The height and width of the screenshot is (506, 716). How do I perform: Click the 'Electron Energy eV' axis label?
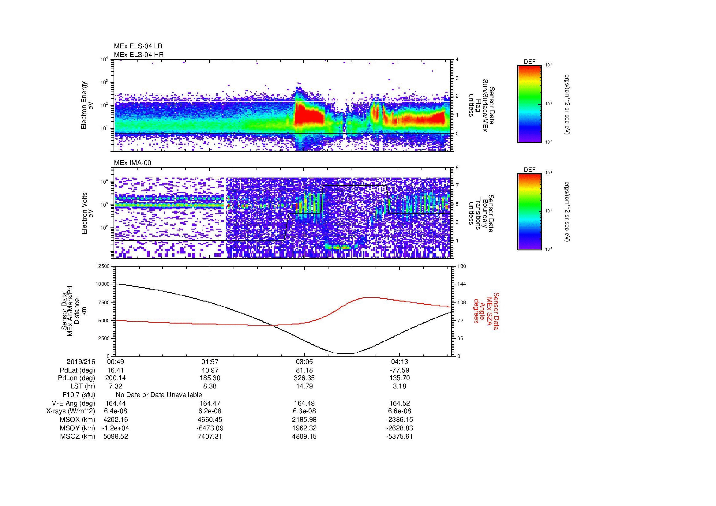tap(87, 105)
